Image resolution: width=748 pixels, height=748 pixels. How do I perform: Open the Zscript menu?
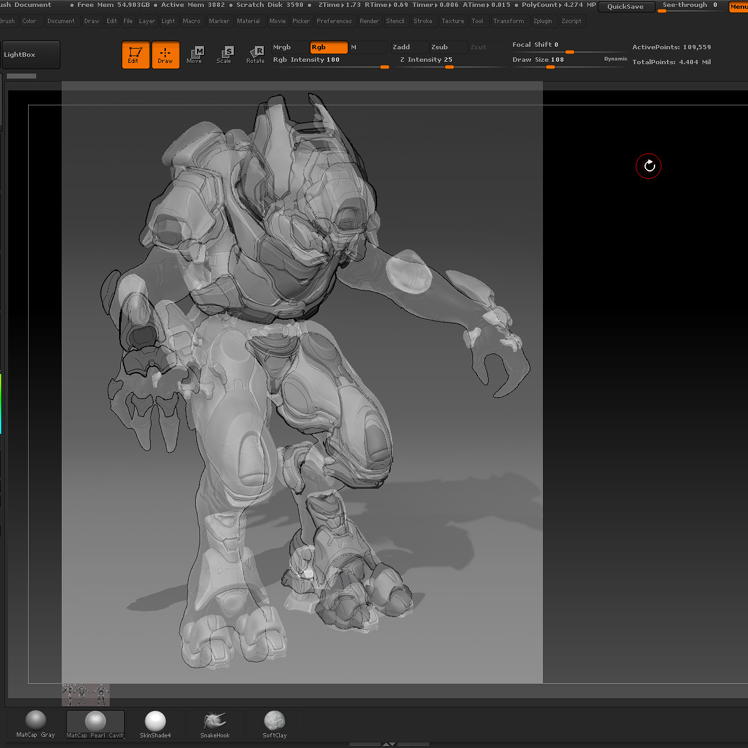[x=572, y=21]
